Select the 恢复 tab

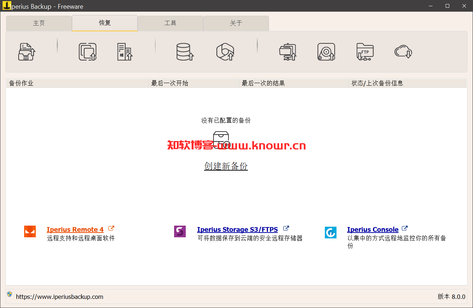tap(105, 23)
